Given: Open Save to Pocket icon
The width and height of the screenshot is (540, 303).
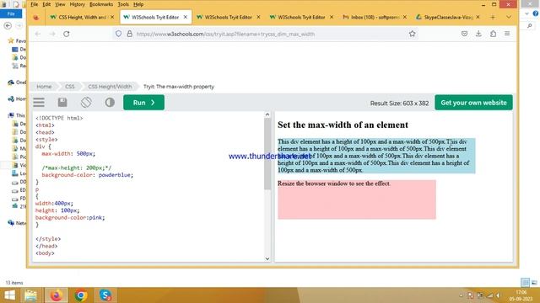Looking at the screenshot, I should [464, 34].
